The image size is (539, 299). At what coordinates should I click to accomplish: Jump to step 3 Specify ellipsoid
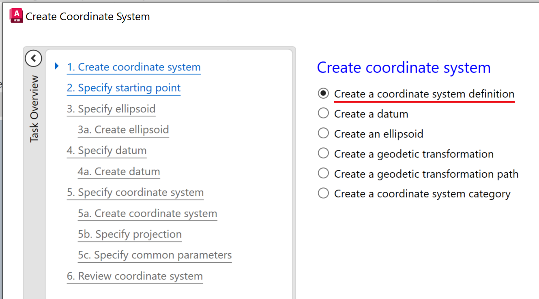(x=111, y=109)
